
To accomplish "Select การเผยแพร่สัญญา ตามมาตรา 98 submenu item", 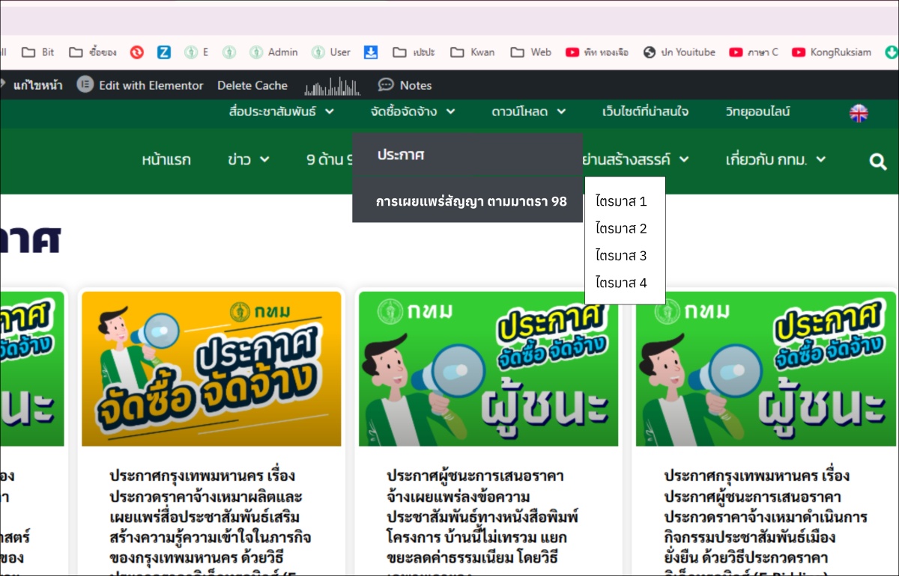I will [467, 200].
